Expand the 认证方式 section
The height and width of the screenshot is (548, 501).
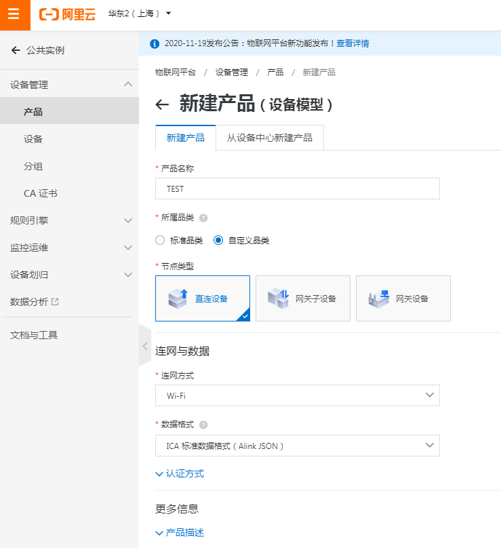coord(180,474)
